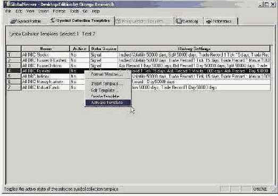Image resolution: width=278 pixels, height=196 pixels.
Task: Open the Format menu
Action: tap(59, 11)
